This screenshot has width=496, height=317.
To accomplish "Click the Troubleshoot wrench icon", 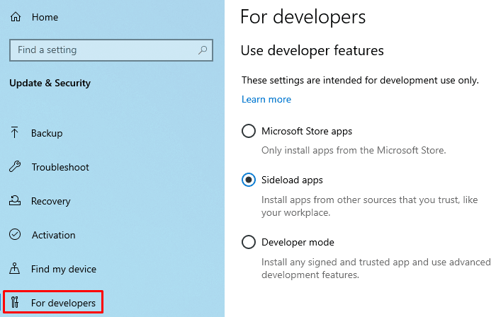I will (x=15, y=167).
